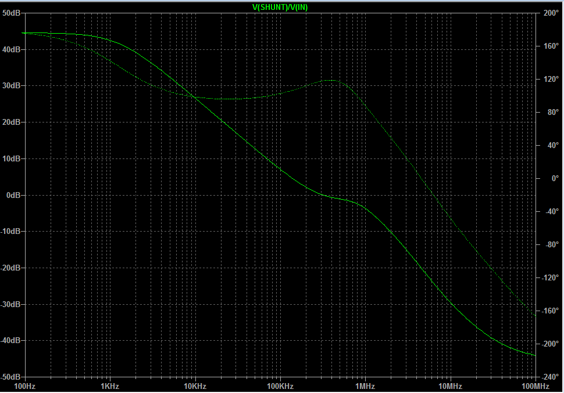Click the 10KHz frequency axis label
The height and width of the screenshot is (393, 564).
coord(195,387)
